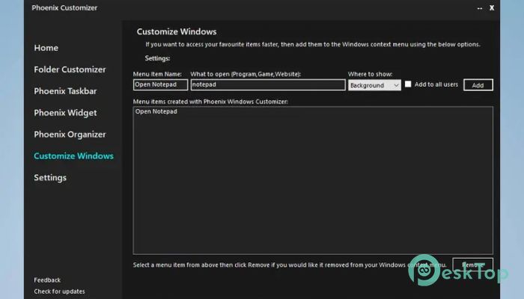
Task: Click the Feedback link
Action: pos(47,280)
